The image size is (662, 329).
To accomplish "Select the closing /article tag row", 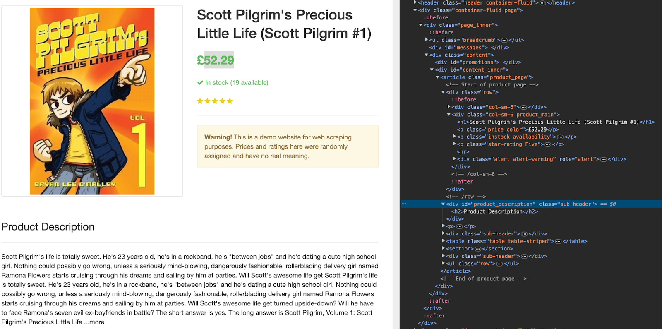I will 456,271.
